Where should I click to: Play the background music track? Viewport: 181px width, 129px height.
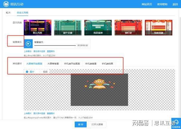(28, 44)
